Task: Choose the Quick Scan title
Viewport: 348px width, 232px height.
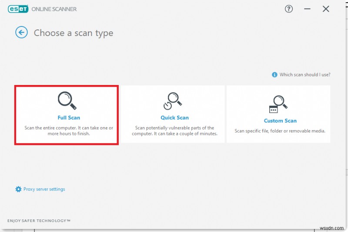Action: click(175, 118)
